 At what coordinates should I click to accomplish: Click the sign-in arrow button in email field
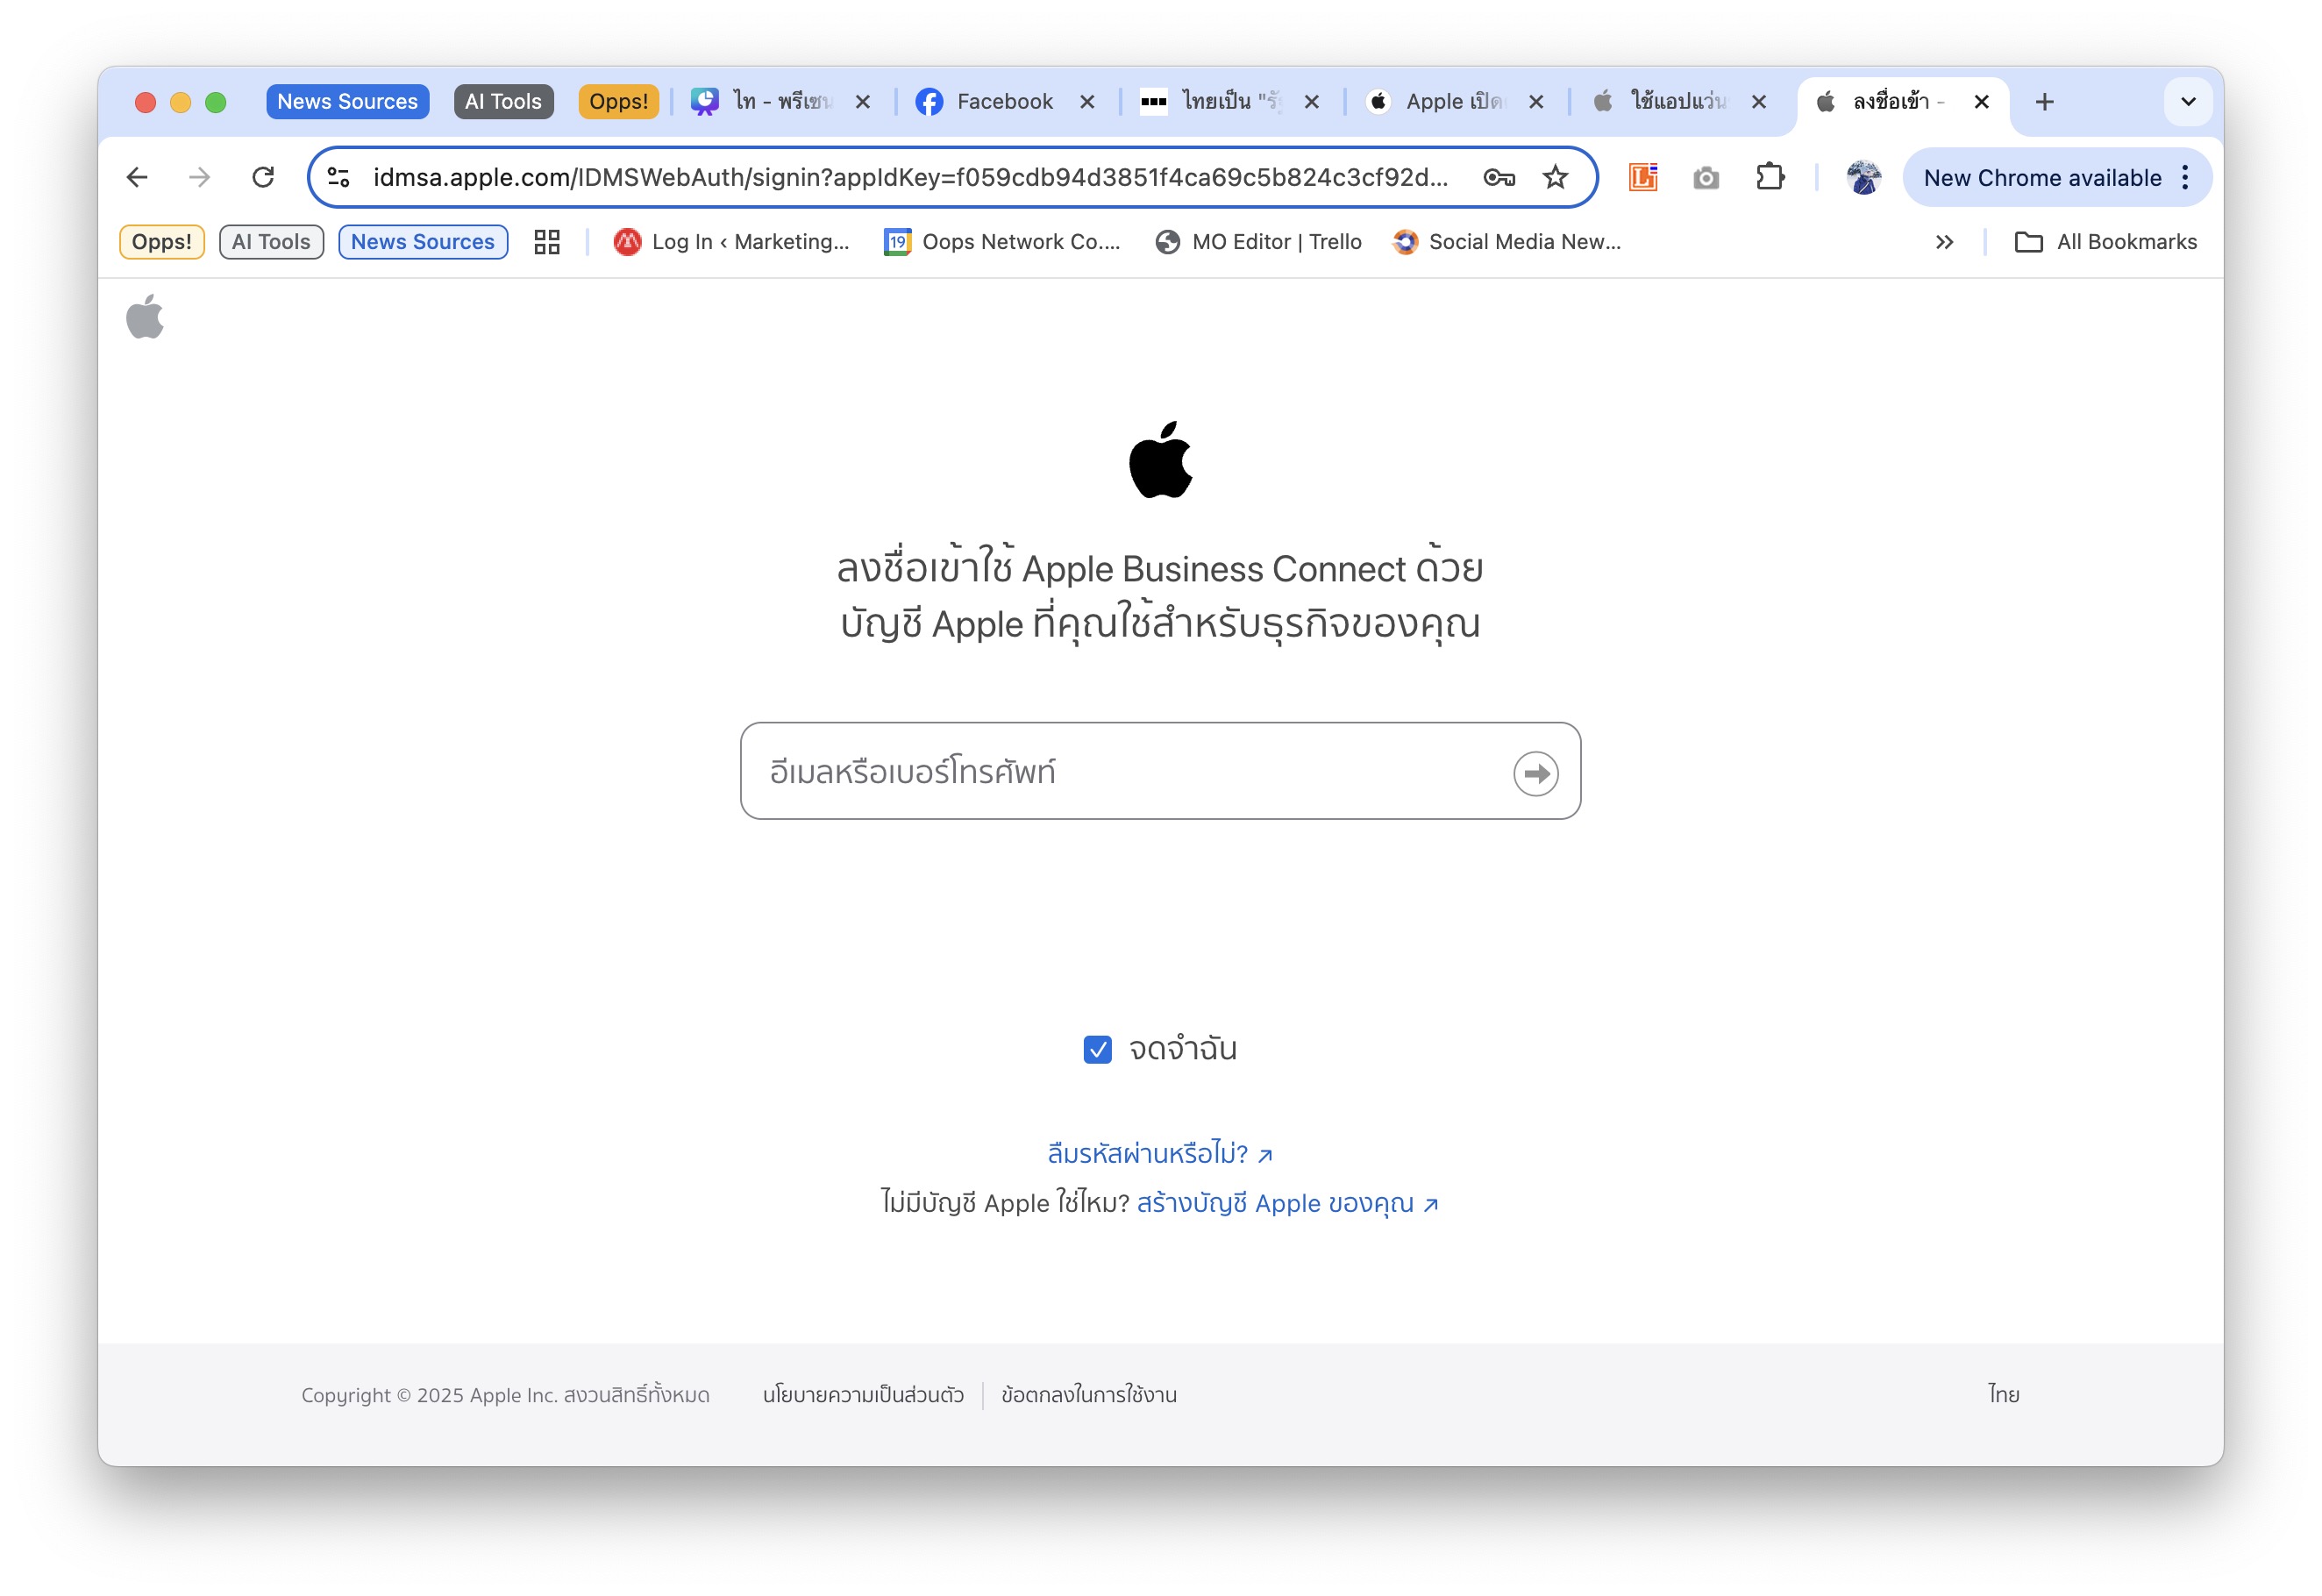point(1535,773)
